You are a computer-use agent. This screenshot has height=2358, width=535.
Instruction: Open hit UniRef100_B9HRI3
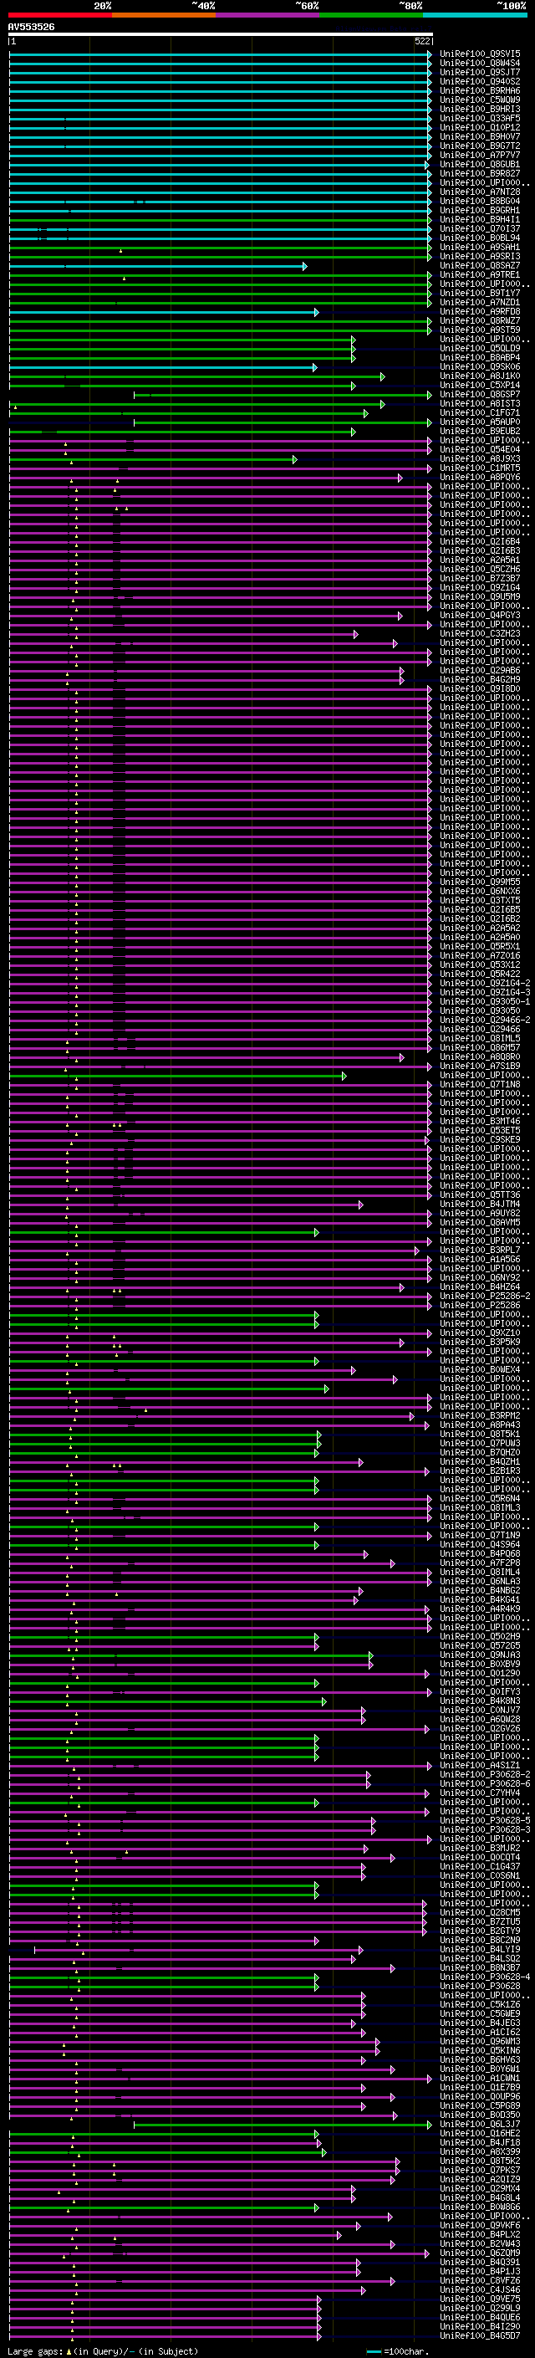480,109
